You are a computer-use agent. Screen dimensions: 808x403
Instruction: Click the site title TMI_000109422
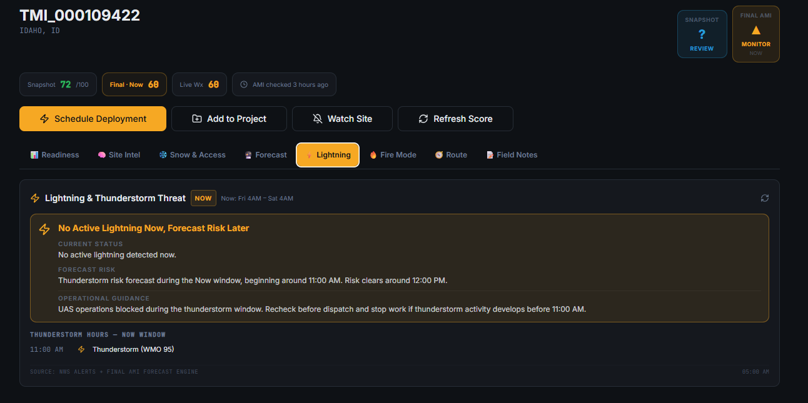(x=80, y=16)
